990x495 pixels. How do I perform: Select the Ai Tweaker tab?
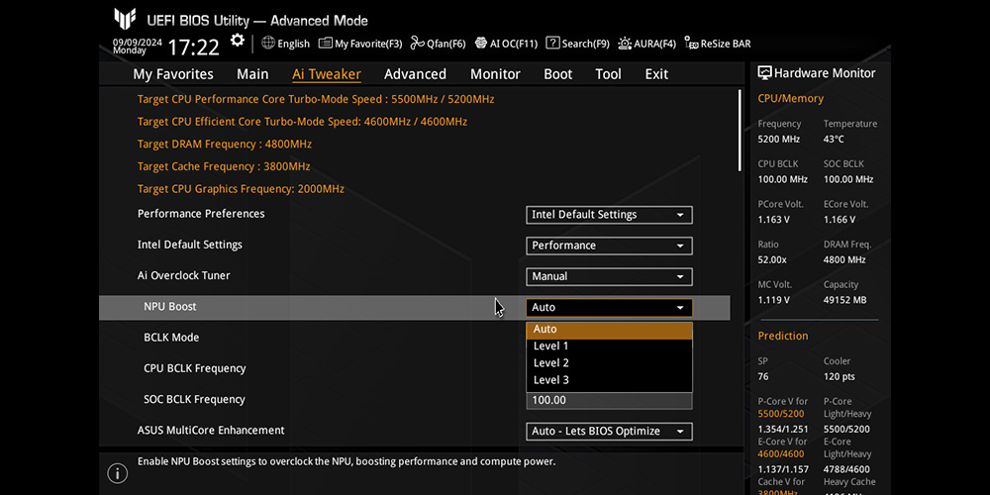click(x=327, y=74)
